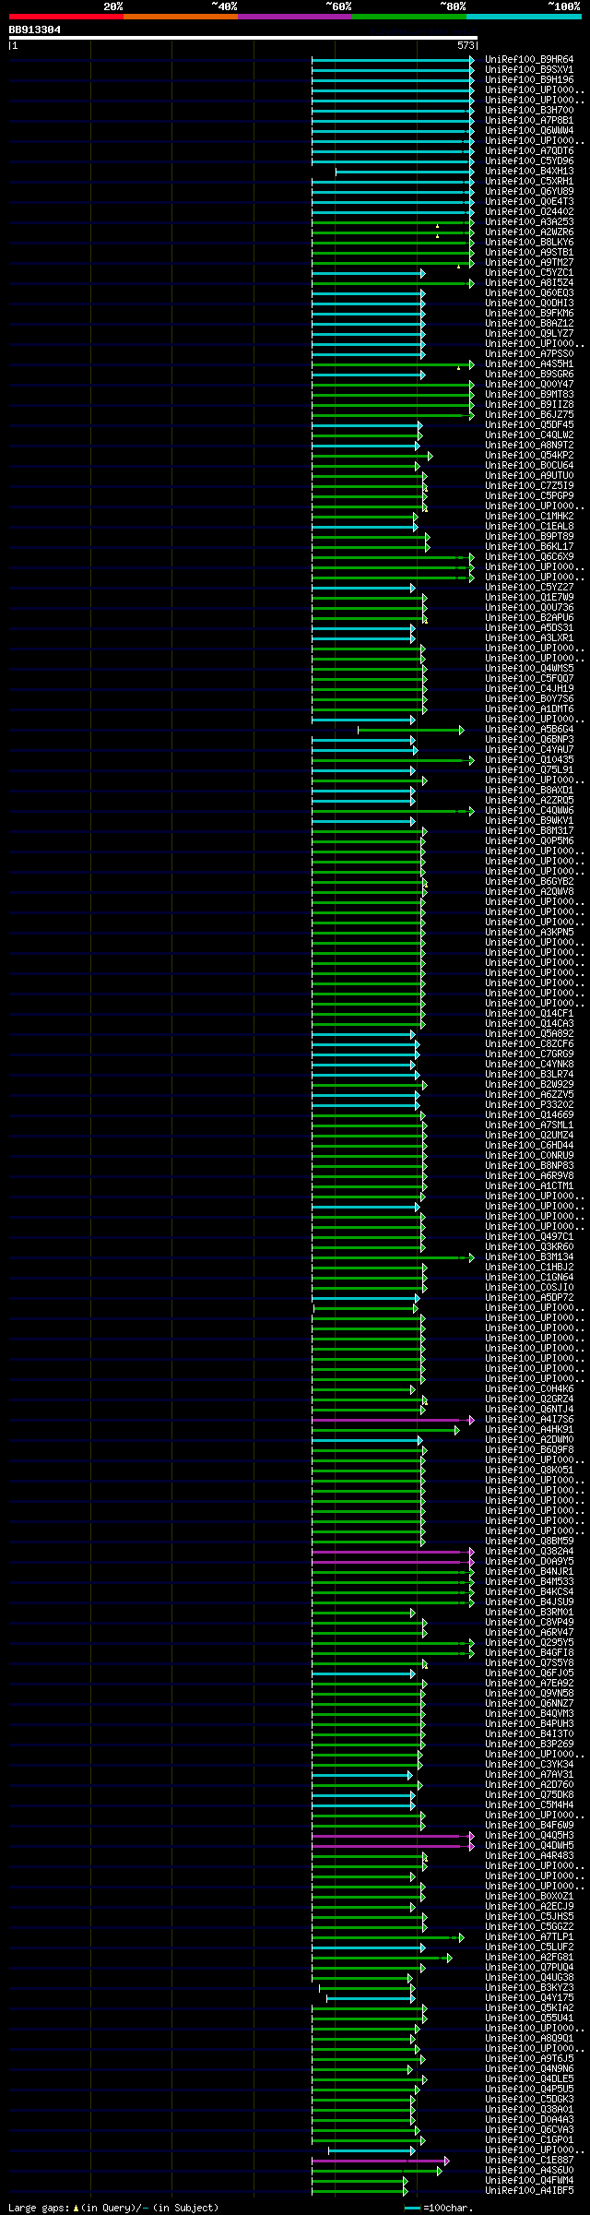The width and height of the screenshot is (590, 2215).
Task: Select label UniRef100_B9FKM6
Action: pyautogui.click(x=529, y=314)
